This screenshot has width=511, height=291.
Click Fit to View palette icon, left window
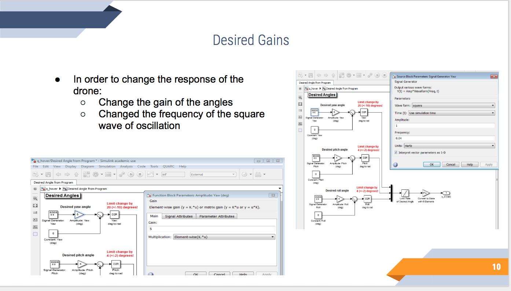pyautogui.click(x=35, y=205)
